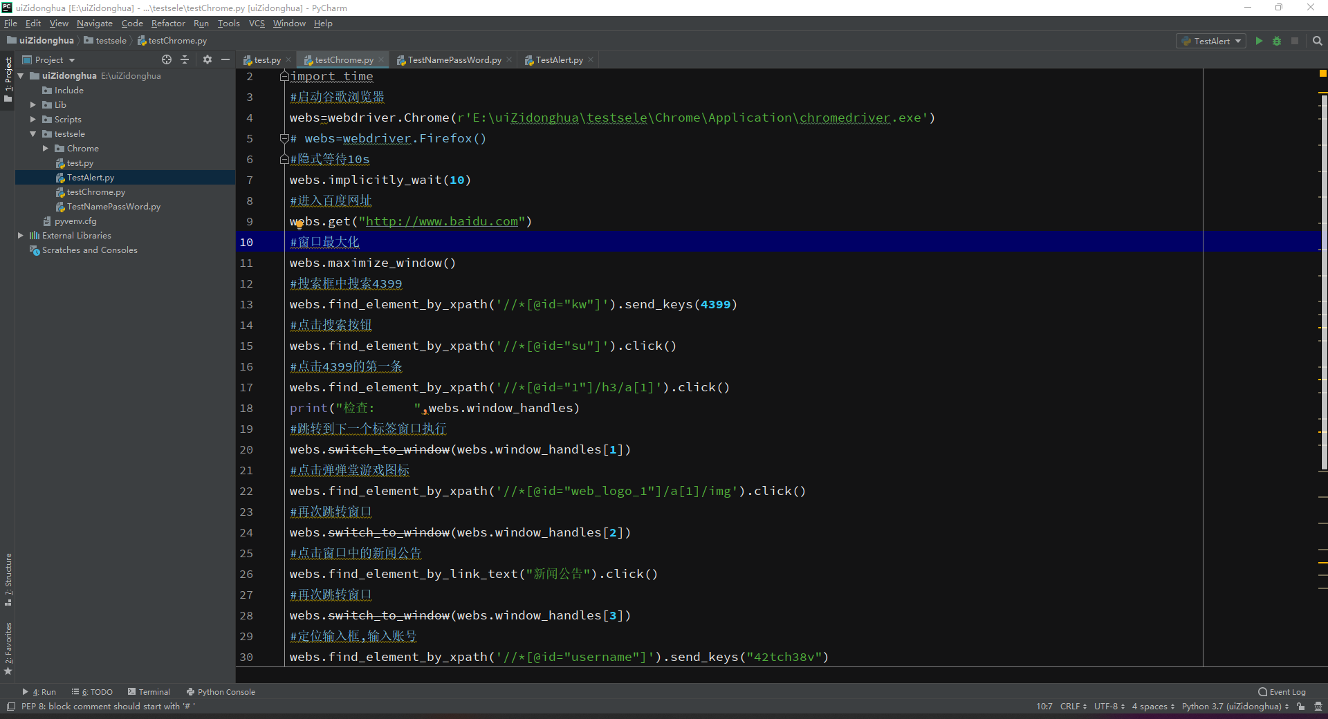Toggle code fold at line 2 import

(284, 76)
